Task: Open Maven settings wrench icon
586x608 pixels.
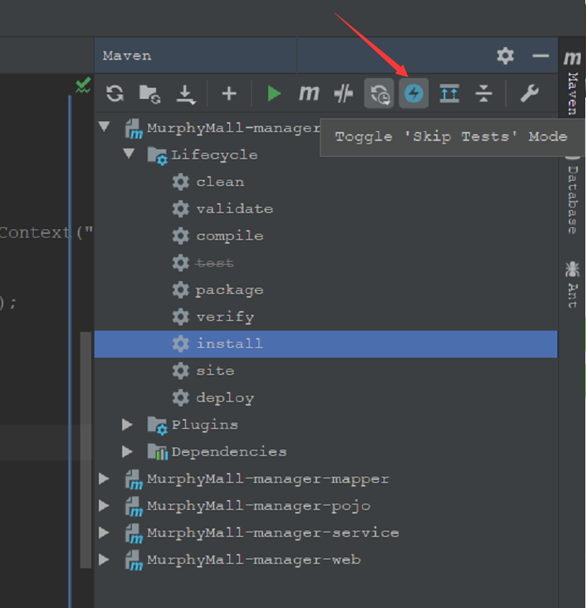Action: point(529,94)
